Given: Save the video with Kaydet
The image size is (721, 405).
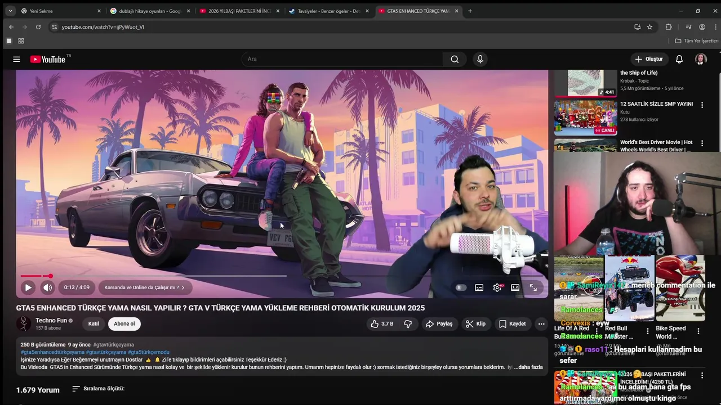Looking at the screenshot, I should tap(512, 324).
